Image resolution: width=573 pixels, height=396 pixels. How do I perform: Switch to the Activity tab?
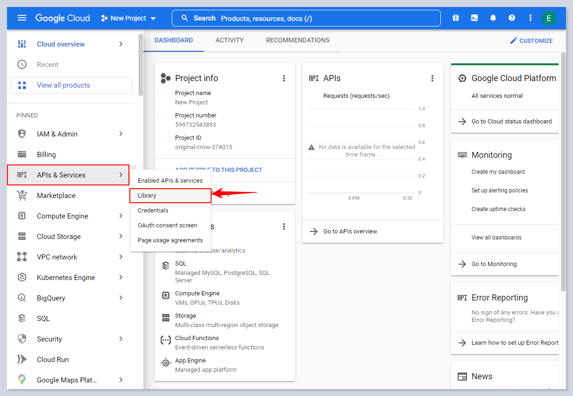pyautogui.click(x=229, y=41)
